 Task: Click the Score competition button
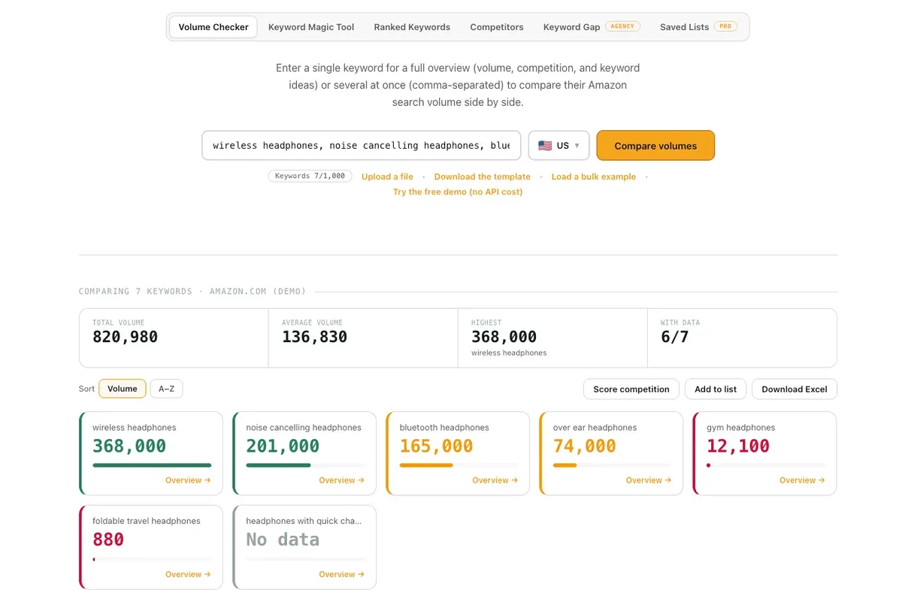[631, 389]
